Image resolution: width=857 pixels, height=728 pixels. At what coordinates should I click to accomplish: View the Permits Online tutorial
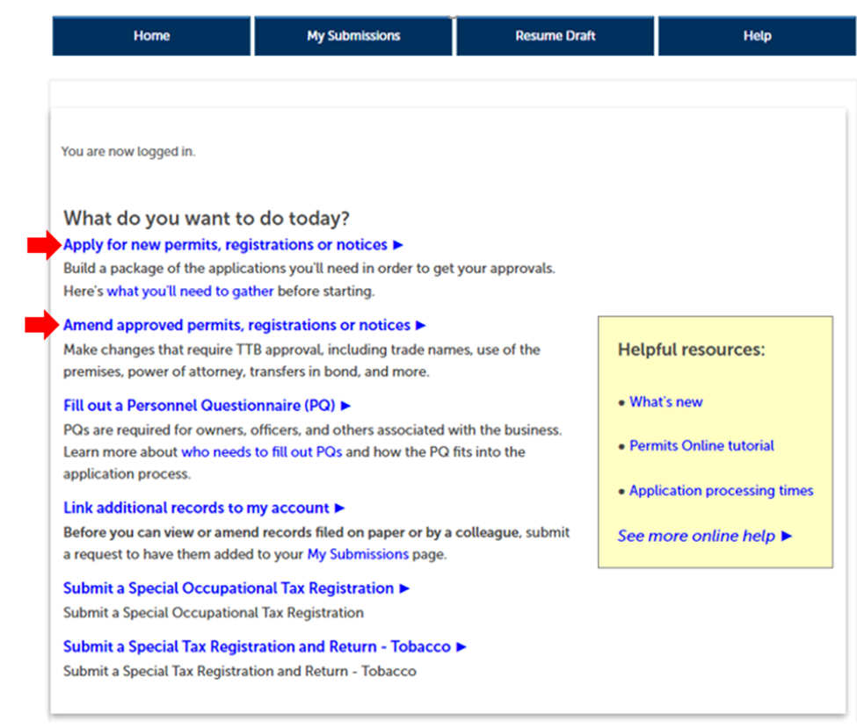[701, 446]
